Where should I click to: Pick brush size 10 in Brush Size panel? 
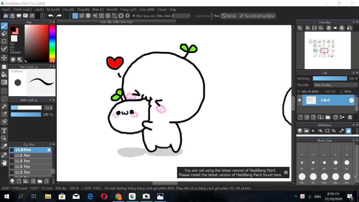[x=302, y=163]
